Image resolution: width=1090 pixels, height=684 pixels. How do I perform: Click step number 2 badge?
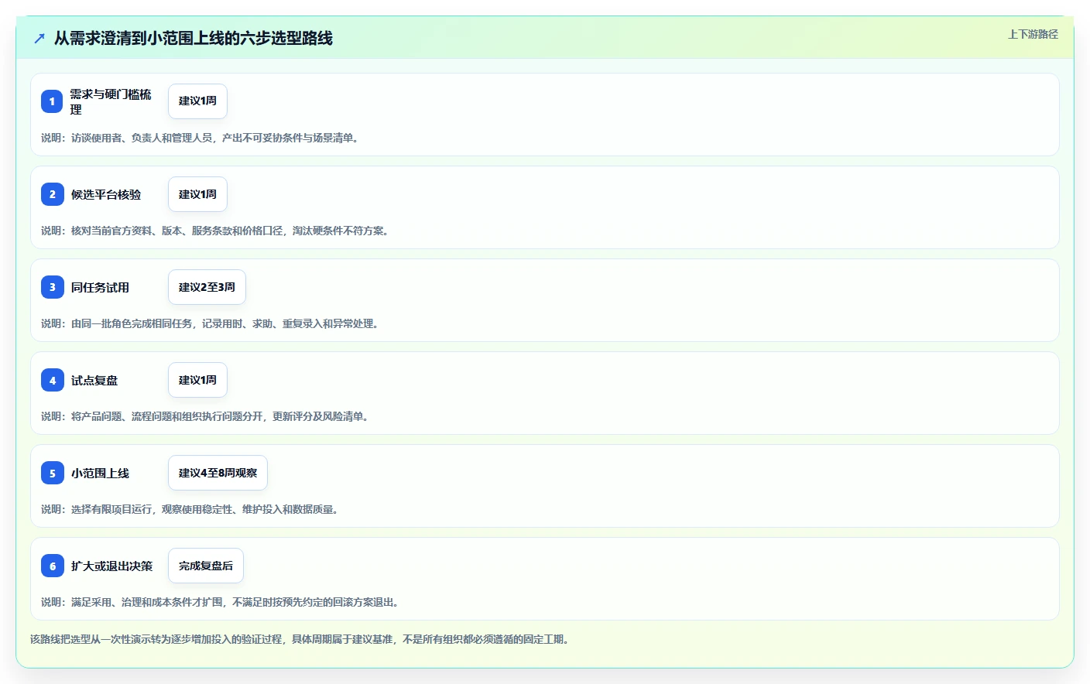[52, 194]
